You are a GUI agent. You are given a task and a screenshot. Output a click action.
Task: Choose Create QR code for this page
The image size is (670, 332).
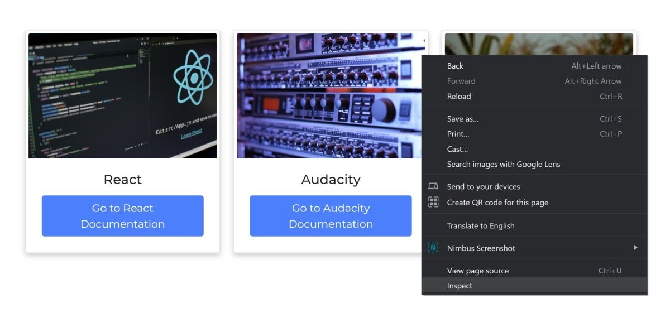(534, 203)
